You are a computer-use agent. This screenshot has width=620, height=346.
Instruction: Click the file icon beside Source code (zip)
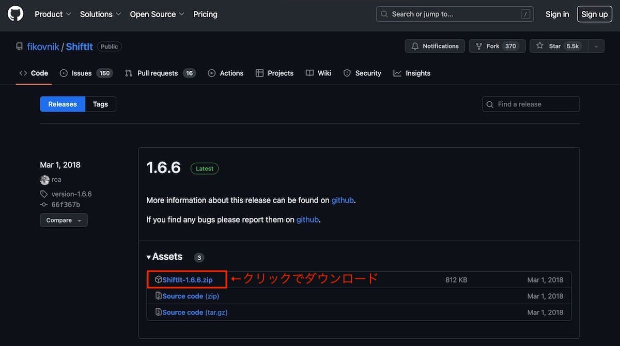(x=159, y=296)
